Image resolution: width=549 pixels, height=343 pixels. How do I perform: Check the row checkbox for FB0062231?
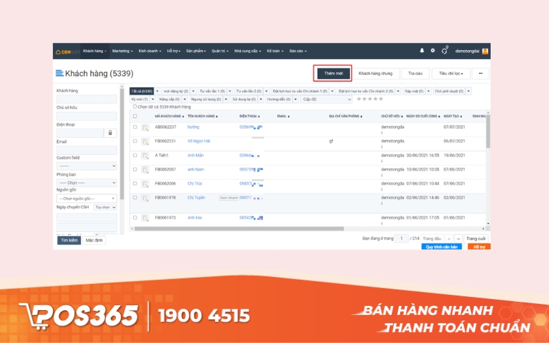tap(135, 141)
